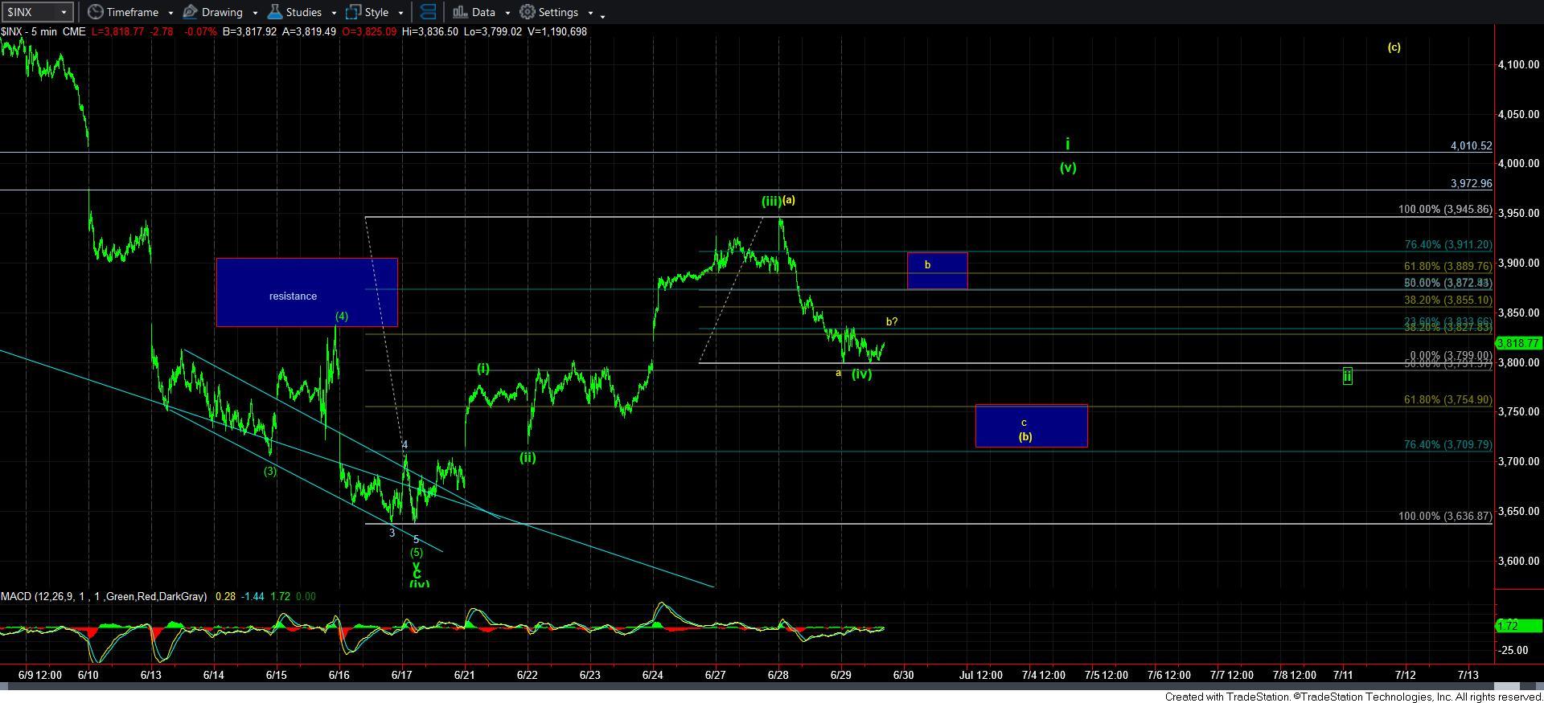Open the $INX symbol dropdown

click(x=38, y=12)
